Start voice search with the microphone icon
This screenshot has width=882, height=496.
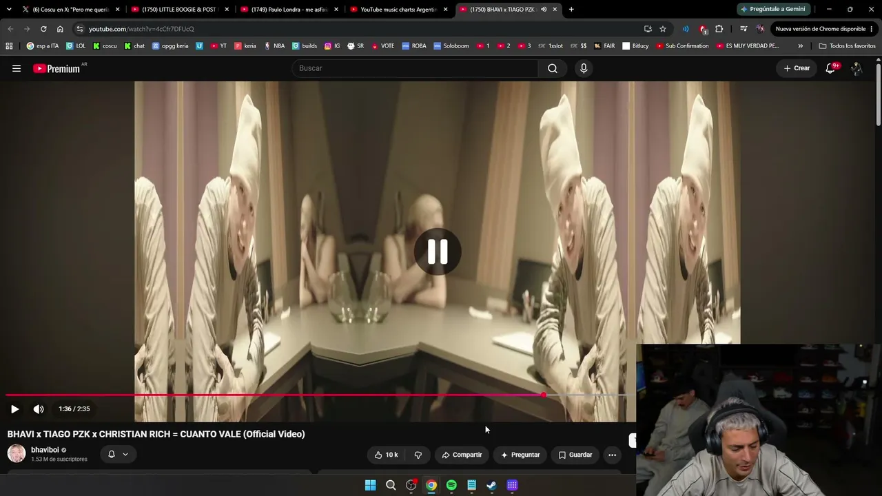click(x=584, y=68)
